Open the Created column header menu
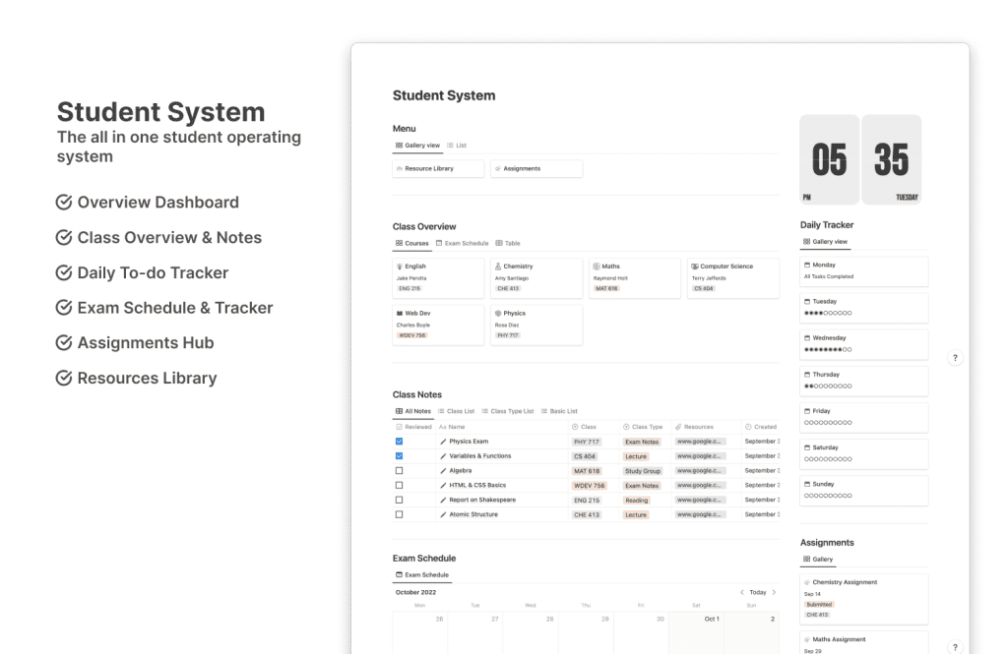The height and width of the screenshot is (654, 1008). 761,427
